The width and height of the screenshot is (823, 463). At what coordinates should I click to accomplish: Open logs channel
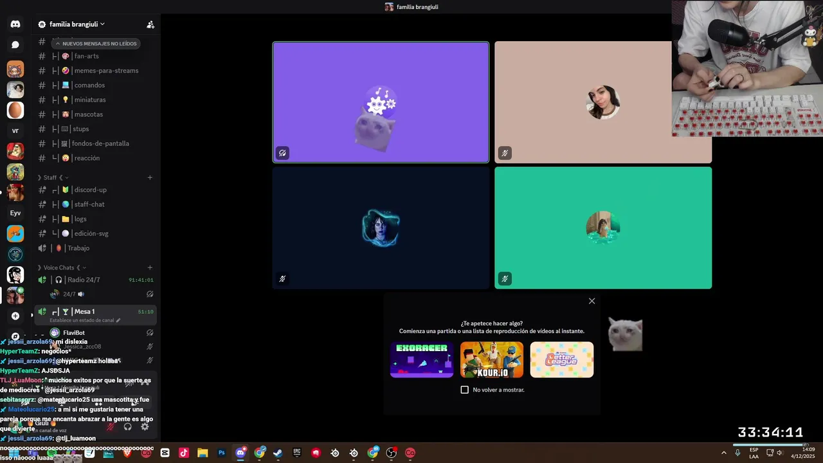(x=95, y=219)
